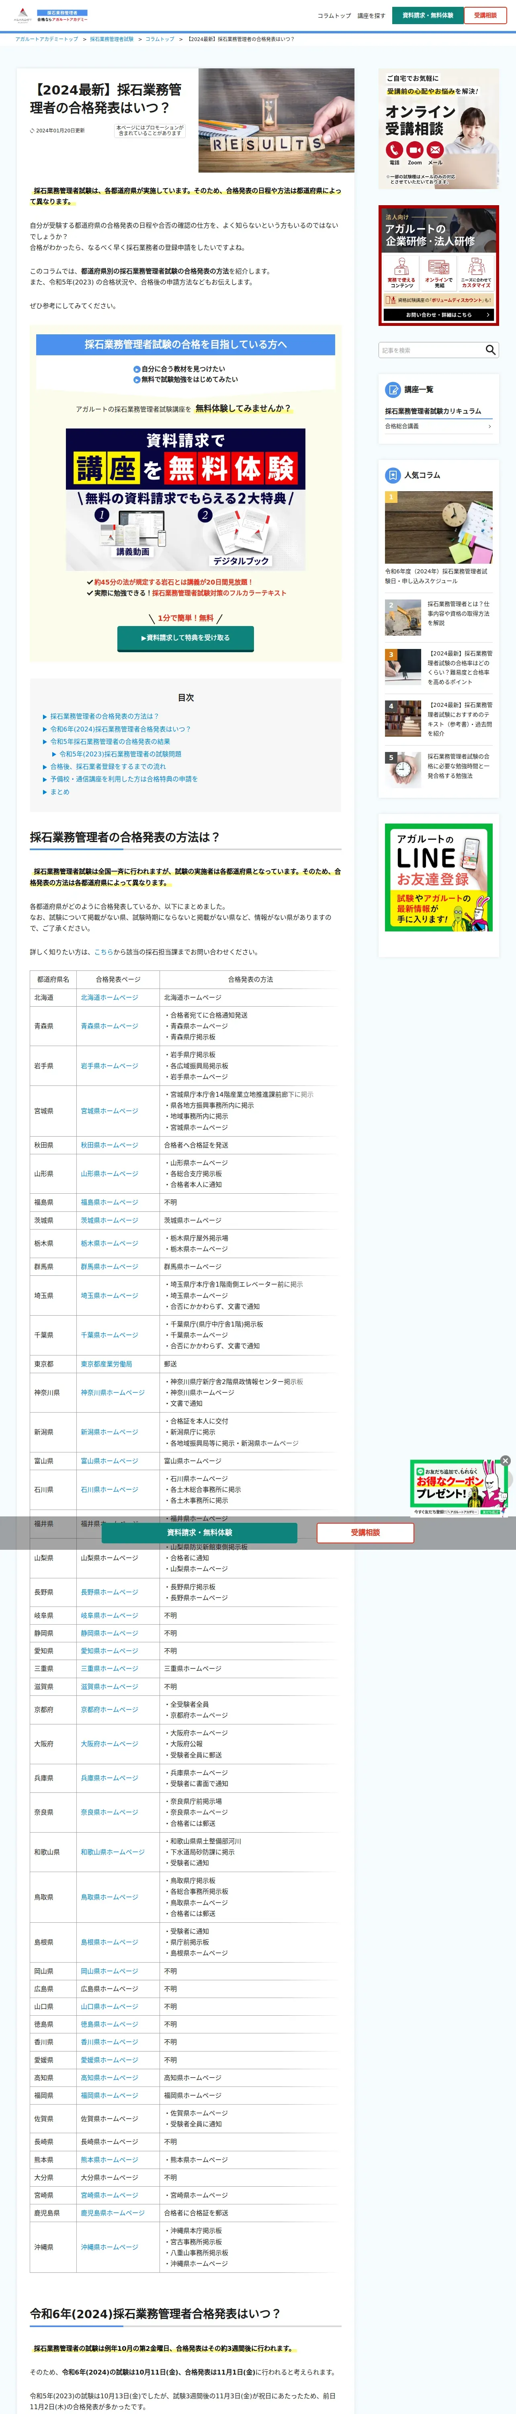The height and width of the screenshot is (2414, 516).
Task: Click the Zoom video icon
Action: [x=414, y=150]
